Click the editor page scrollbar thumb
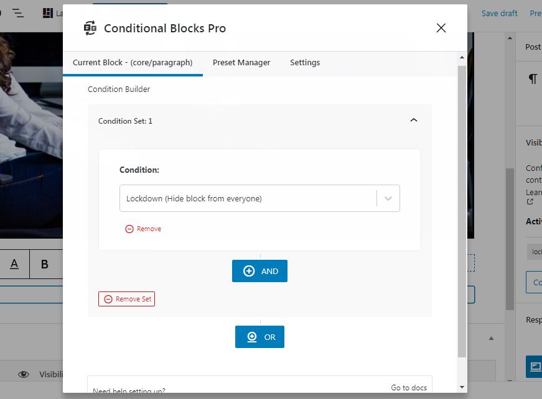 tap(510, 239)
